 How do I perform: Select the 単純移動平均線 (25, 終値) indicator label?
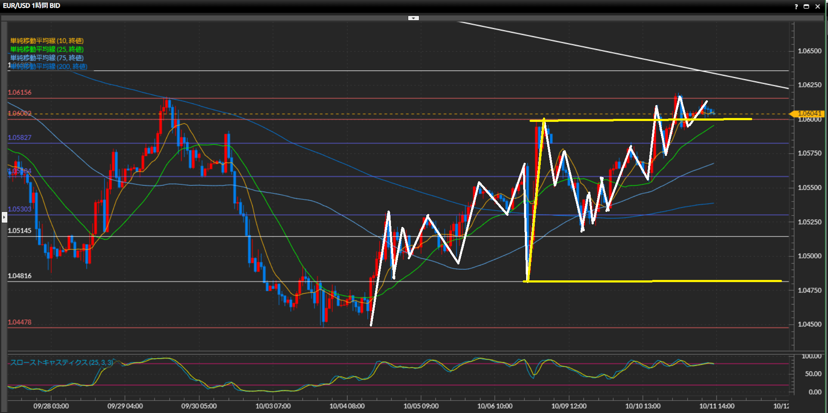[x=47, y=50]
